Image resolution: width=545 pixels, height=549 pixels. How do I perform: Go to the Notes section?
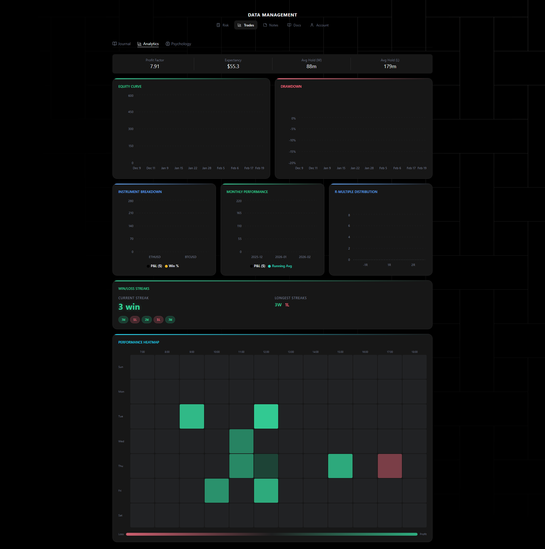pos(273,25)
